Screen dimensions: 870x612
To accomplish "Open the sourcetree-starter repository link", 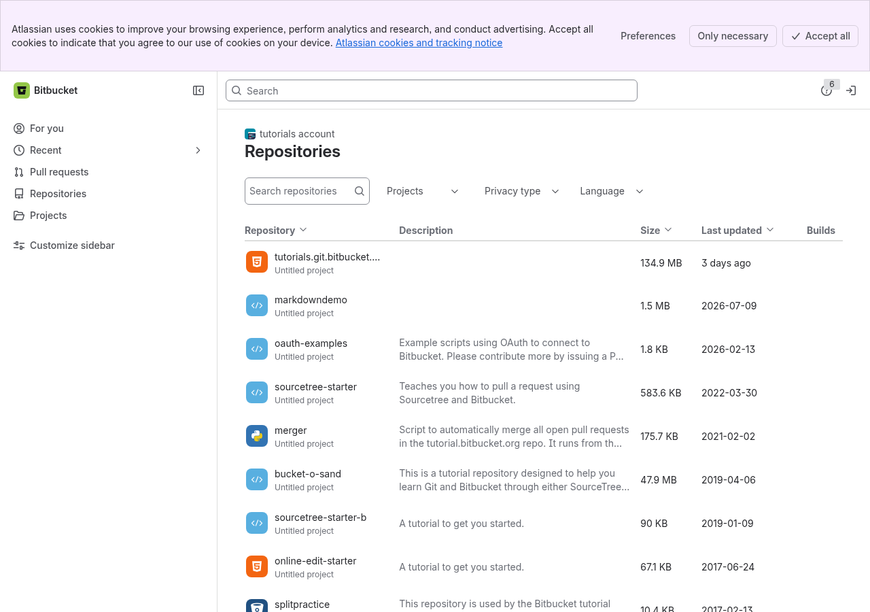I will coord(315,387).
